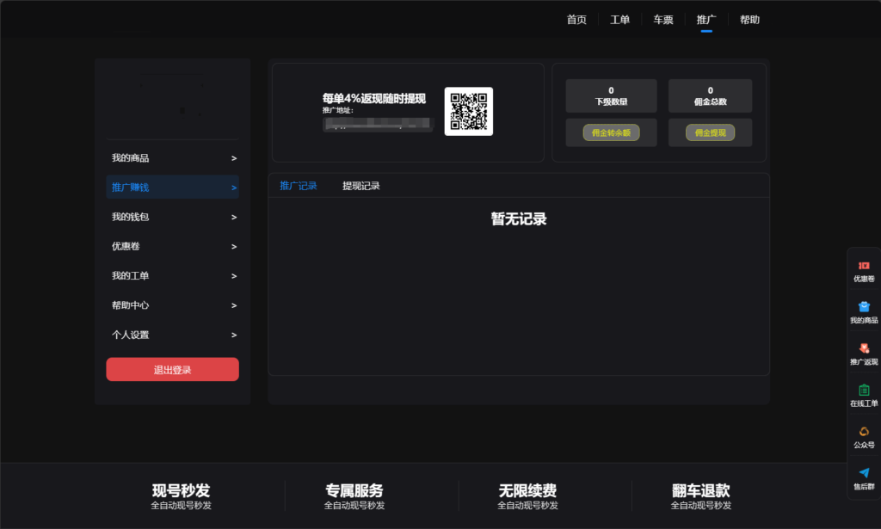
Task: Click the red 退出登录 logout button
Action: pos(172,368)
